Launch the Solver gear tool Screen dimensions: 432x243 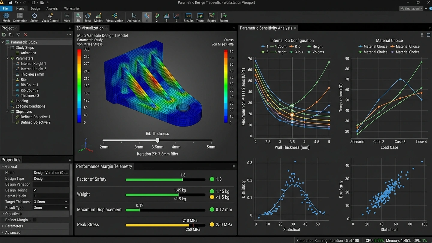tap(34, 18)
